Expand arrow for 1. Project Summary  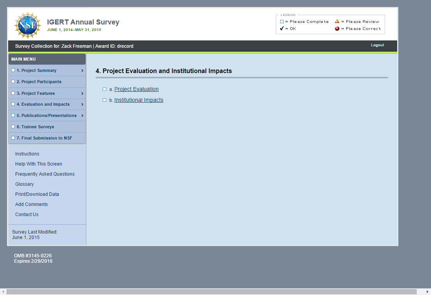pos(82,71)
